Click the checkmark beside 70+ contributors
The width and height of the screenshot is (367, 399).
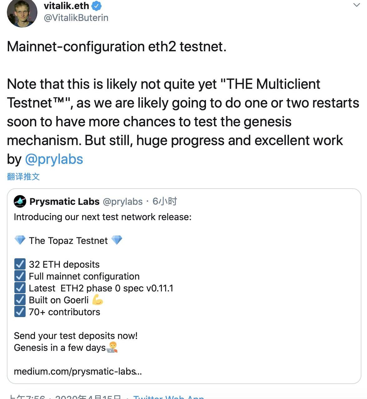(20, 312)
